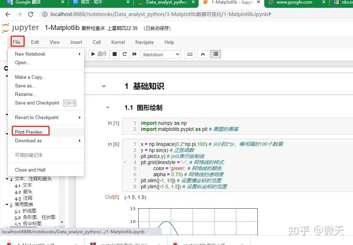The image size is (353, 245).
Task: Select Print Preview in the File menu
Action: coord(30,132)
